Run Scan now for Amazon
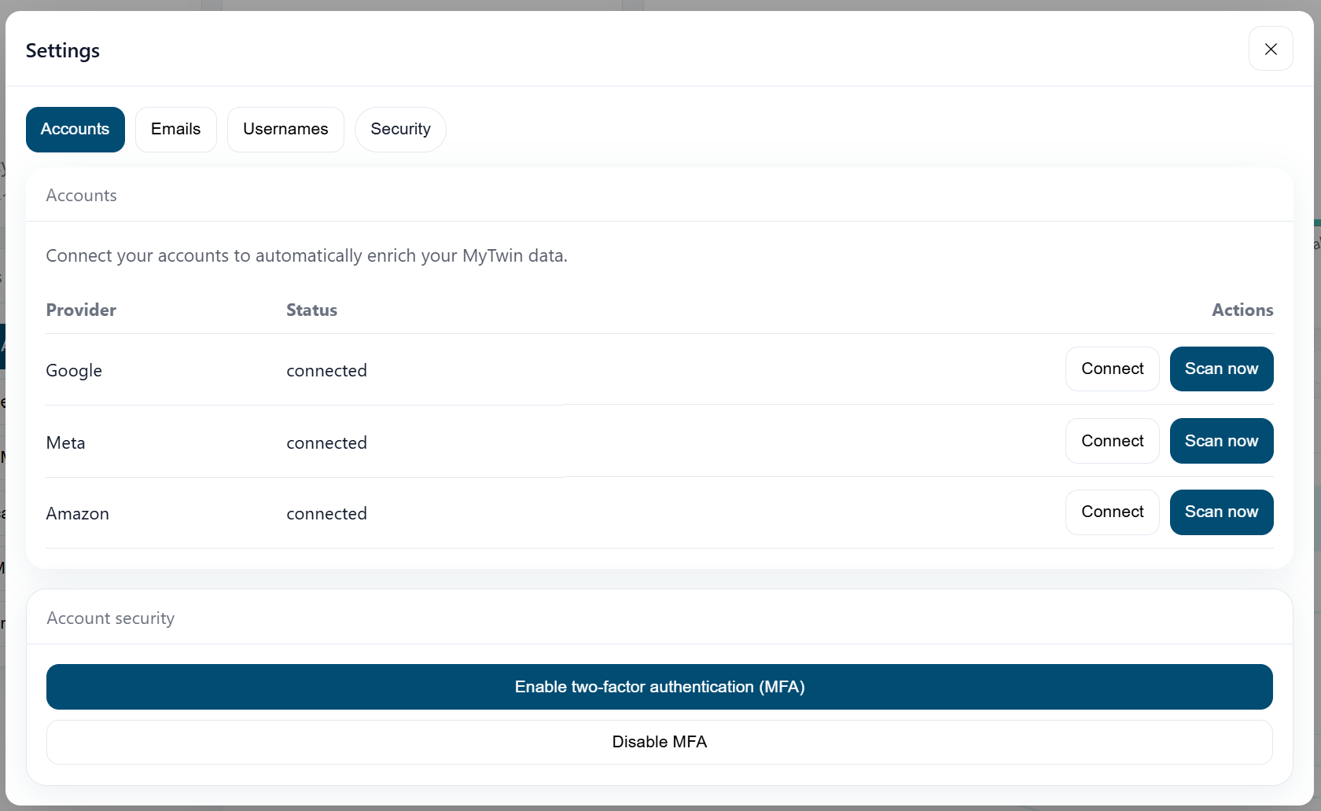The image size is (1321, 811). click(1221, 512)
